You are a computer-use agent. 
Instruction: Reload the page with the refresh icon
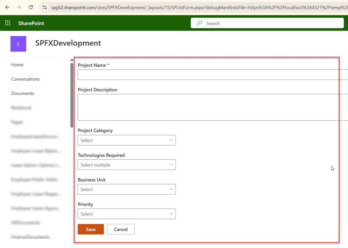(x=31, y=7)
